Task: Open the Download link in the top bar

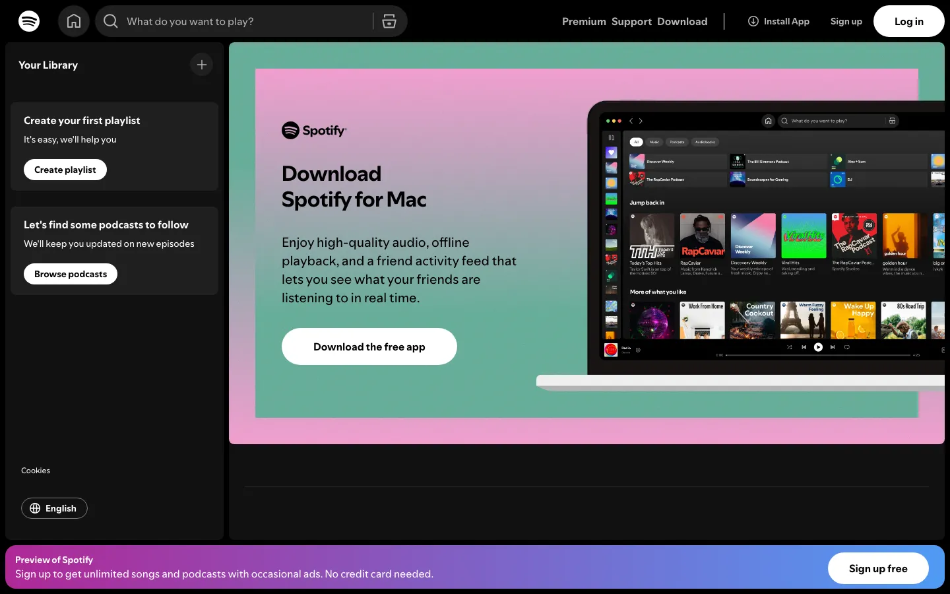Action: (x=682, y=21)
